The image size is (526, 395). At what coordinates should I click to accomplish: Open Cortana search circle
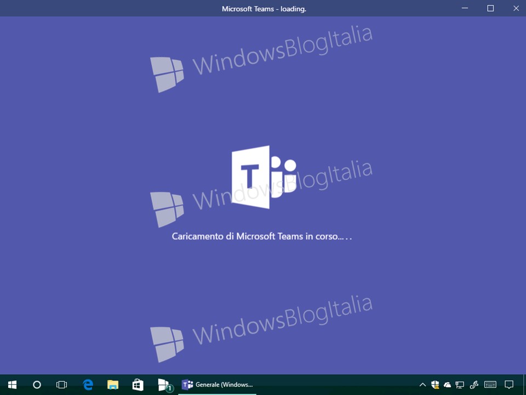[37, 385]
